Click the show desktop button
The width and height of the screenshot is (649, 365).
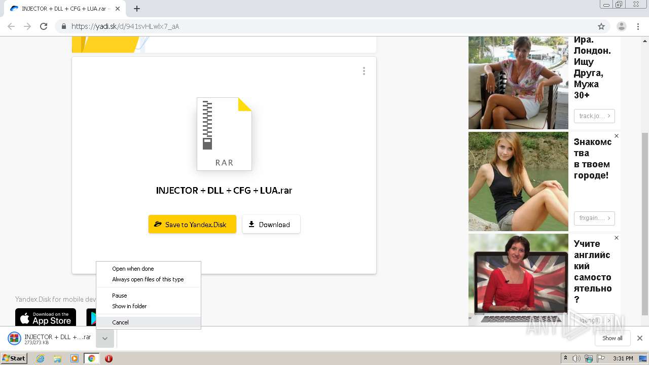click(x=643, y=358)
